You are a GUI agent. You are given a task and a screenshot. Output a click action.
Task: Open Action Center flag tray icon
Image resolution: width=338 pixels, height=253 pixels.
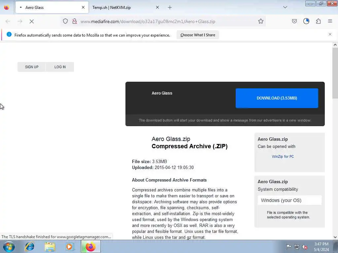click(x=288, y=246)
